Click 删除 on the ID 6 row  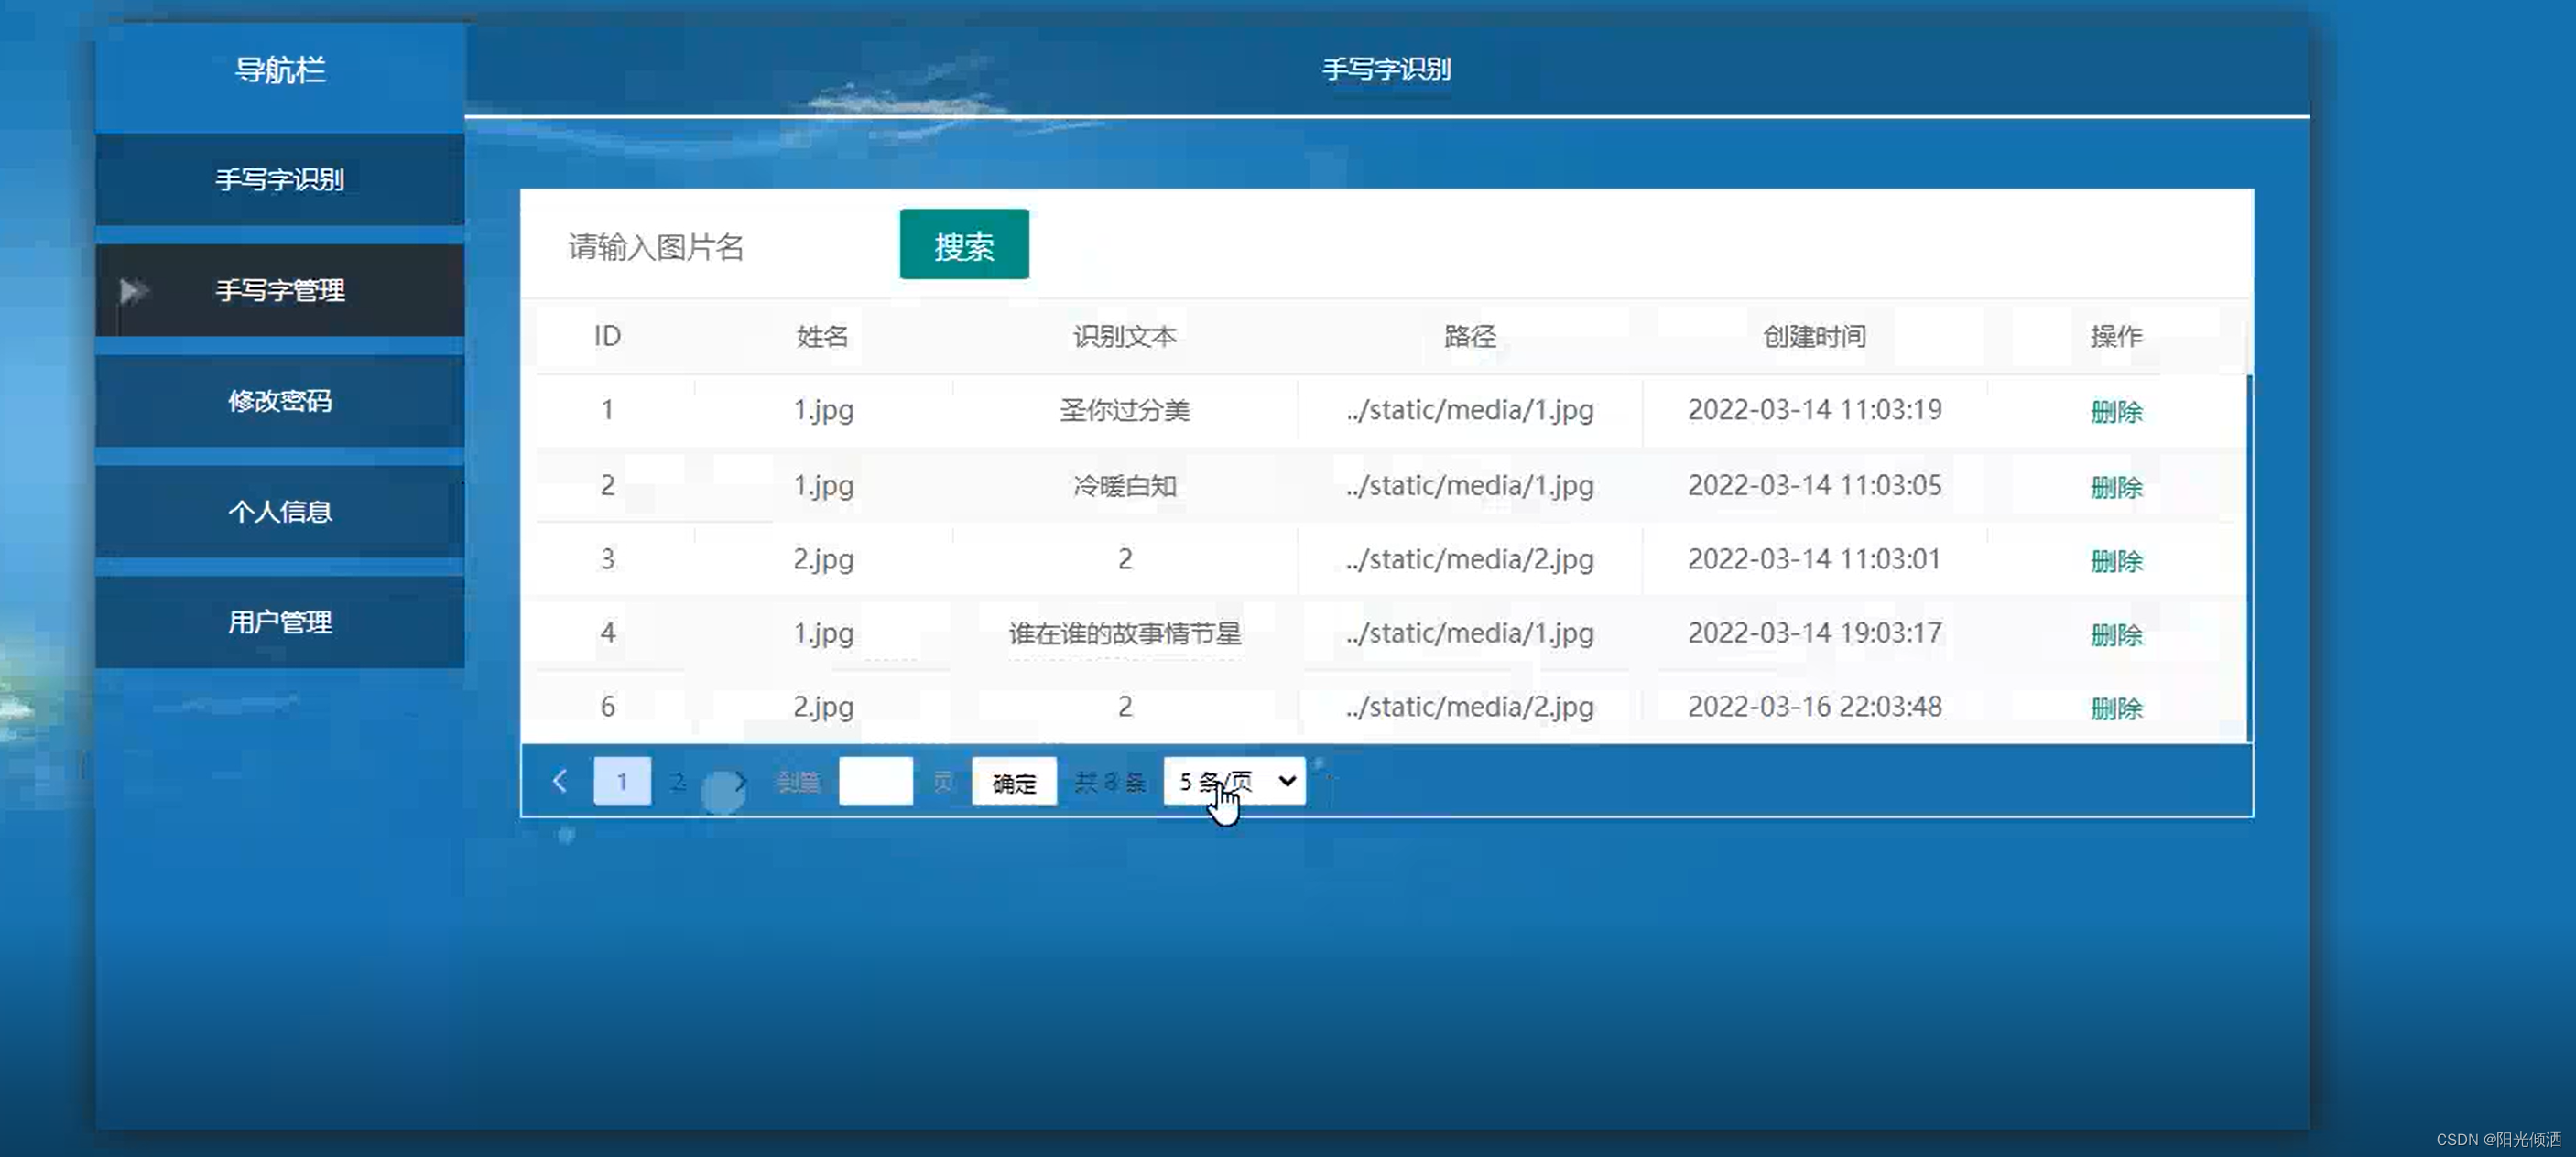[2115, 708]
